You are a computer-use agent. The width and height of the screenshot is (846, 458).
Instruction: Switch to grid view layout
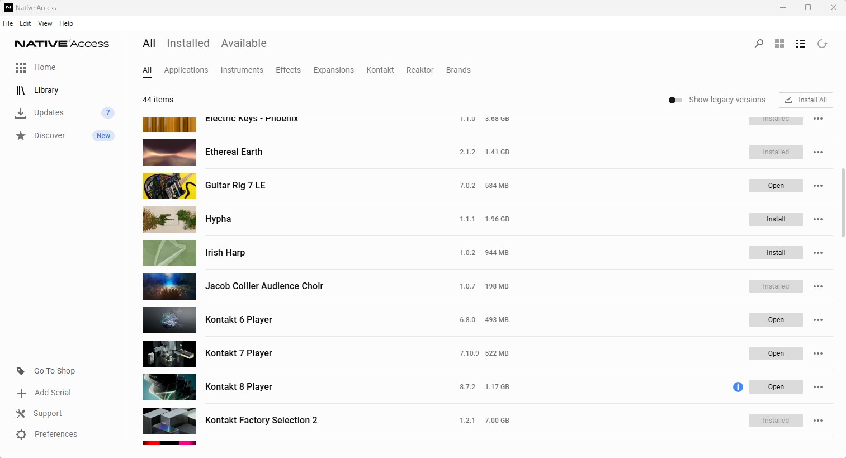[779, 43]
